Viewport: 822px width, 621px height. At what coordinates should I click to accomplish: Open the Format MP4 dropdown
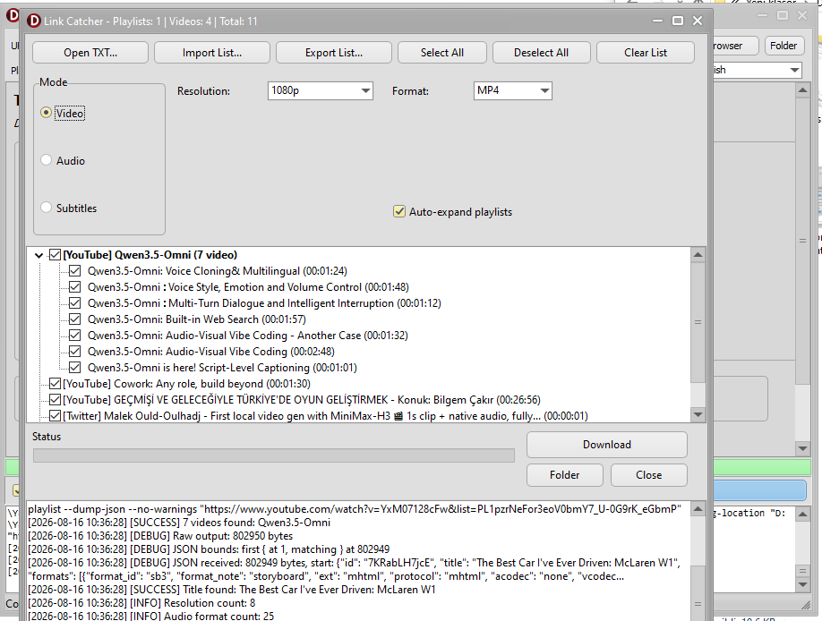tap(512, 90)
